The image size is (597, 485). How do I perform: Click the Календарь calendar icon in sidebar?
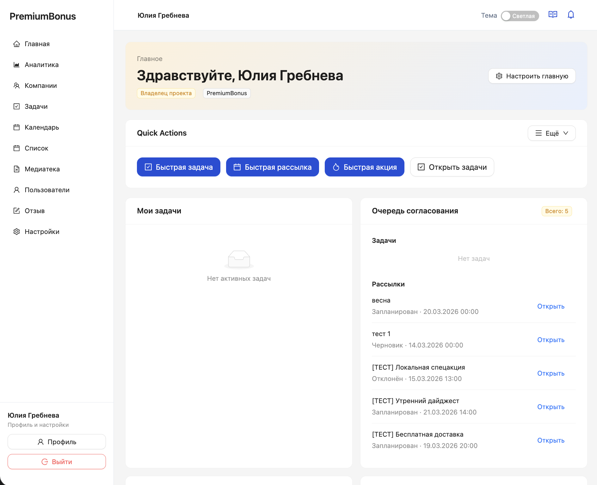pos(16,127)
